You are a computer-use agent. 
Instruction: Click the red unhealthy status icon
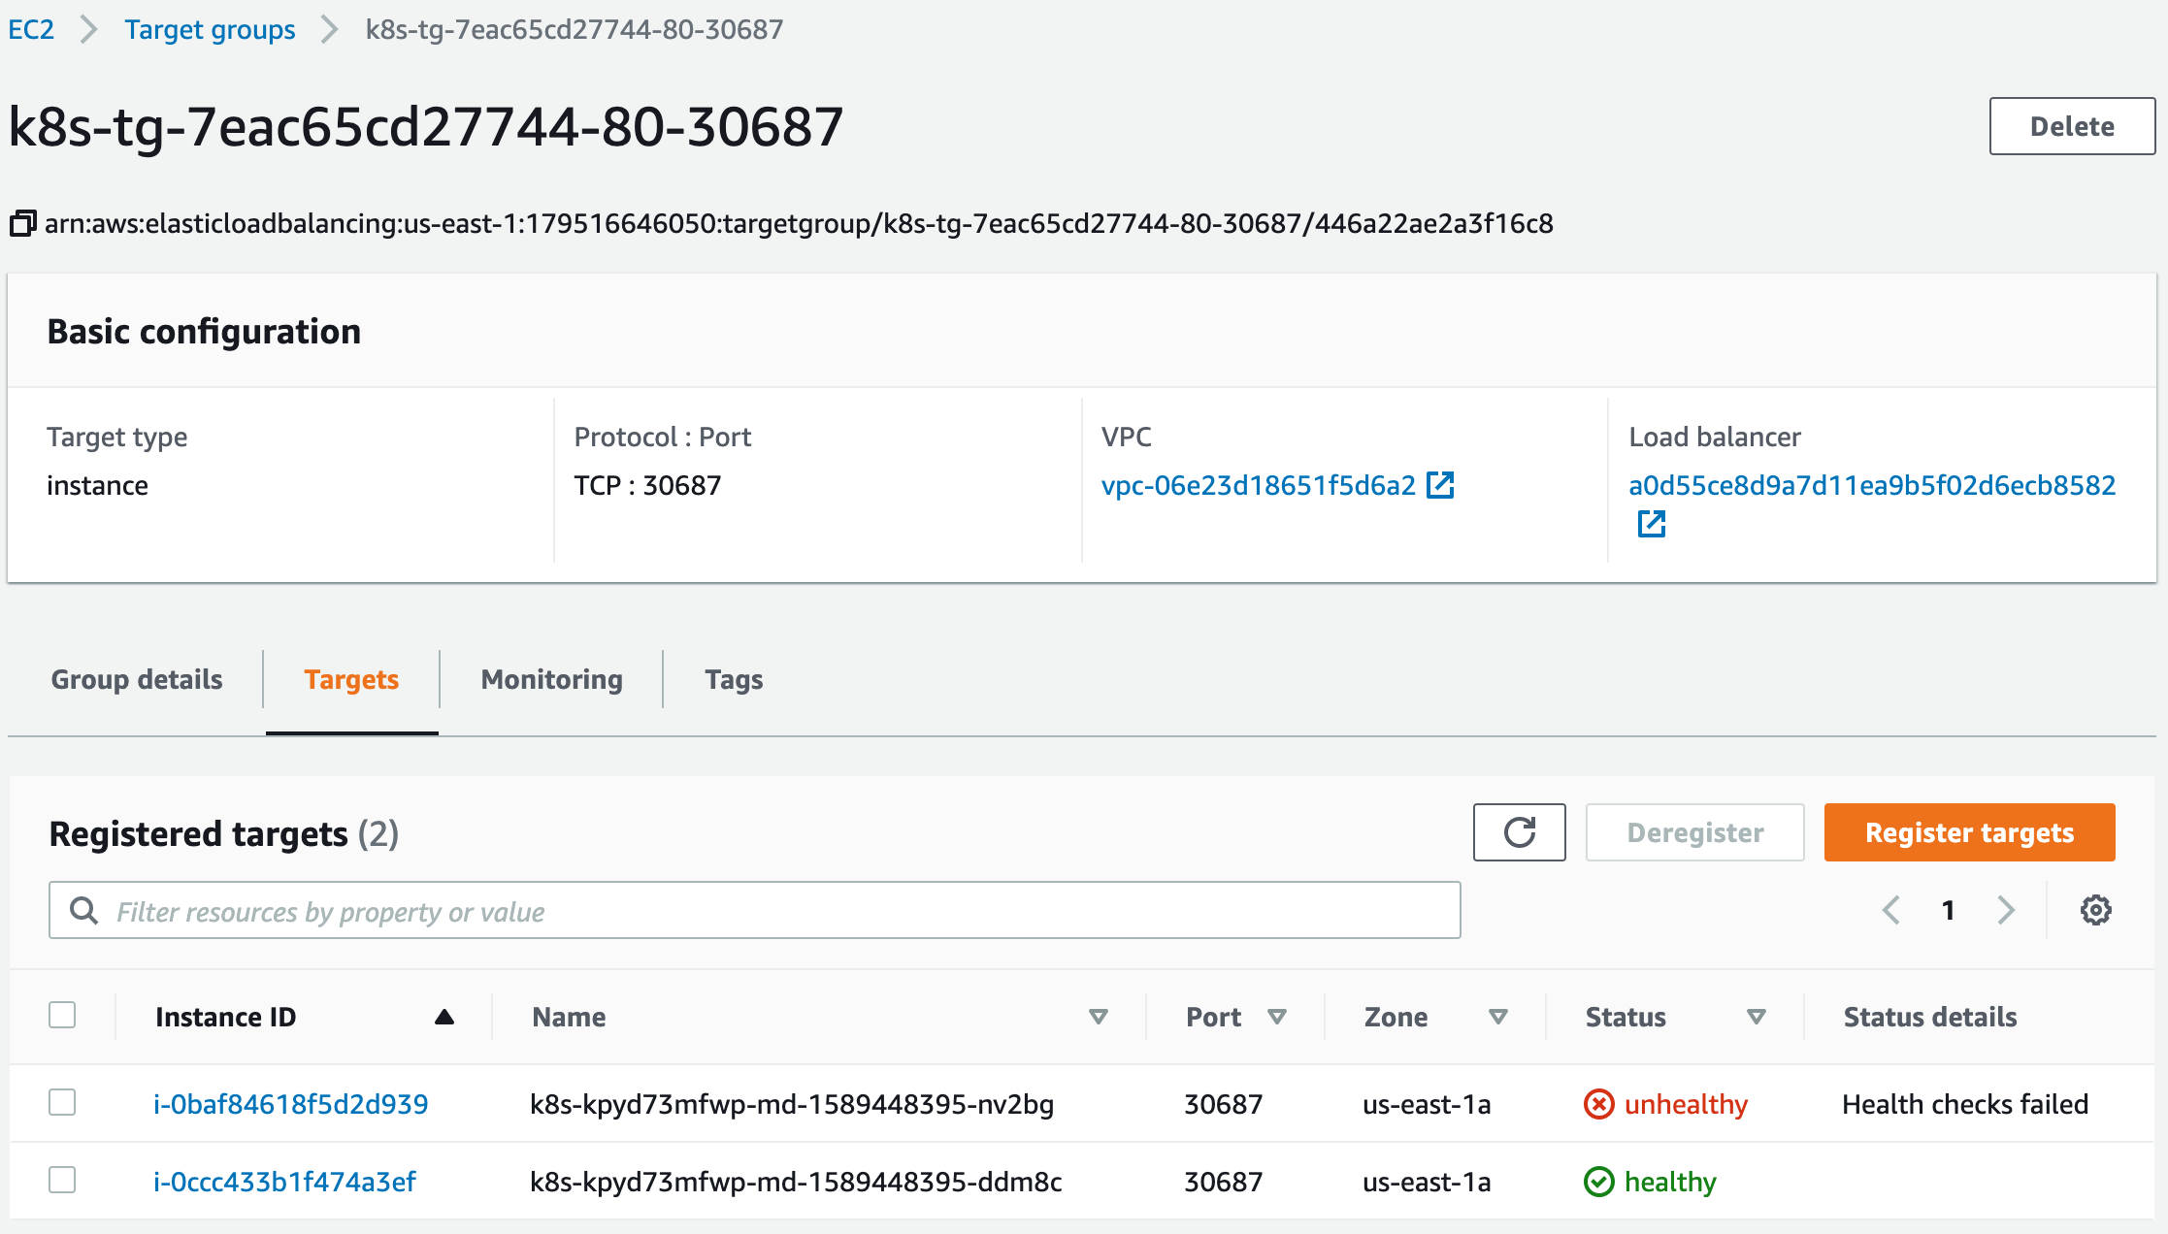[1598, 1104]
